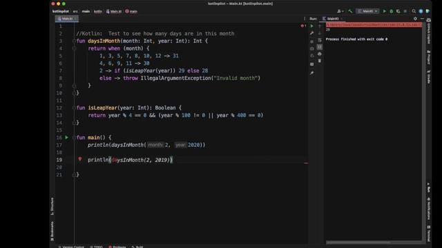Click the kotlin breadcrumb
The width and height of the screenshot is (442, 248).
[98, 12]
